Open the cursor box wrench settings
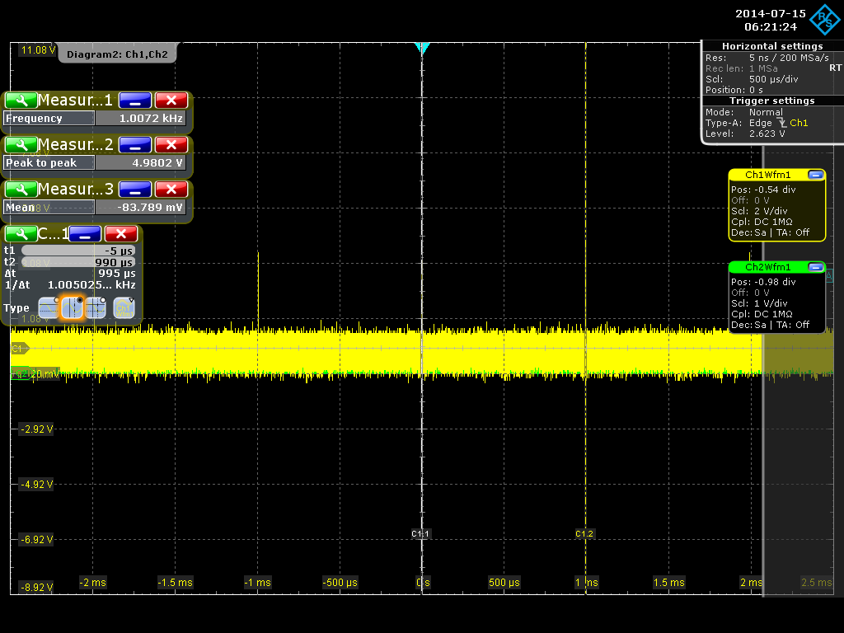Viewport: 844px width, 633px height. pyautogui.click(x=21, y=234)
